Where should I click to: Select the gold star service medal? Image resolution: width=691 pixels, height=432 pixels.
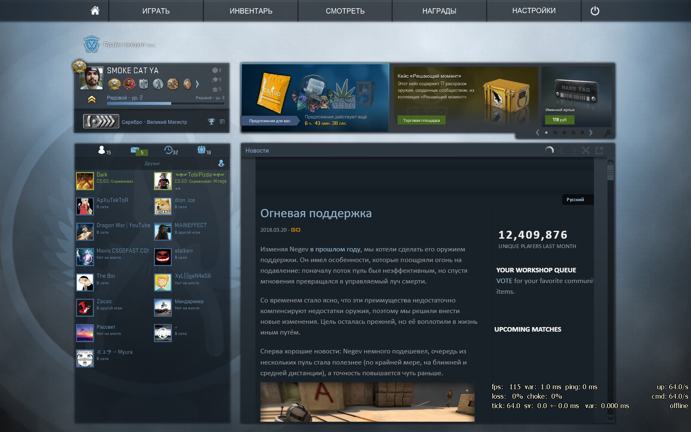point(114,84)
